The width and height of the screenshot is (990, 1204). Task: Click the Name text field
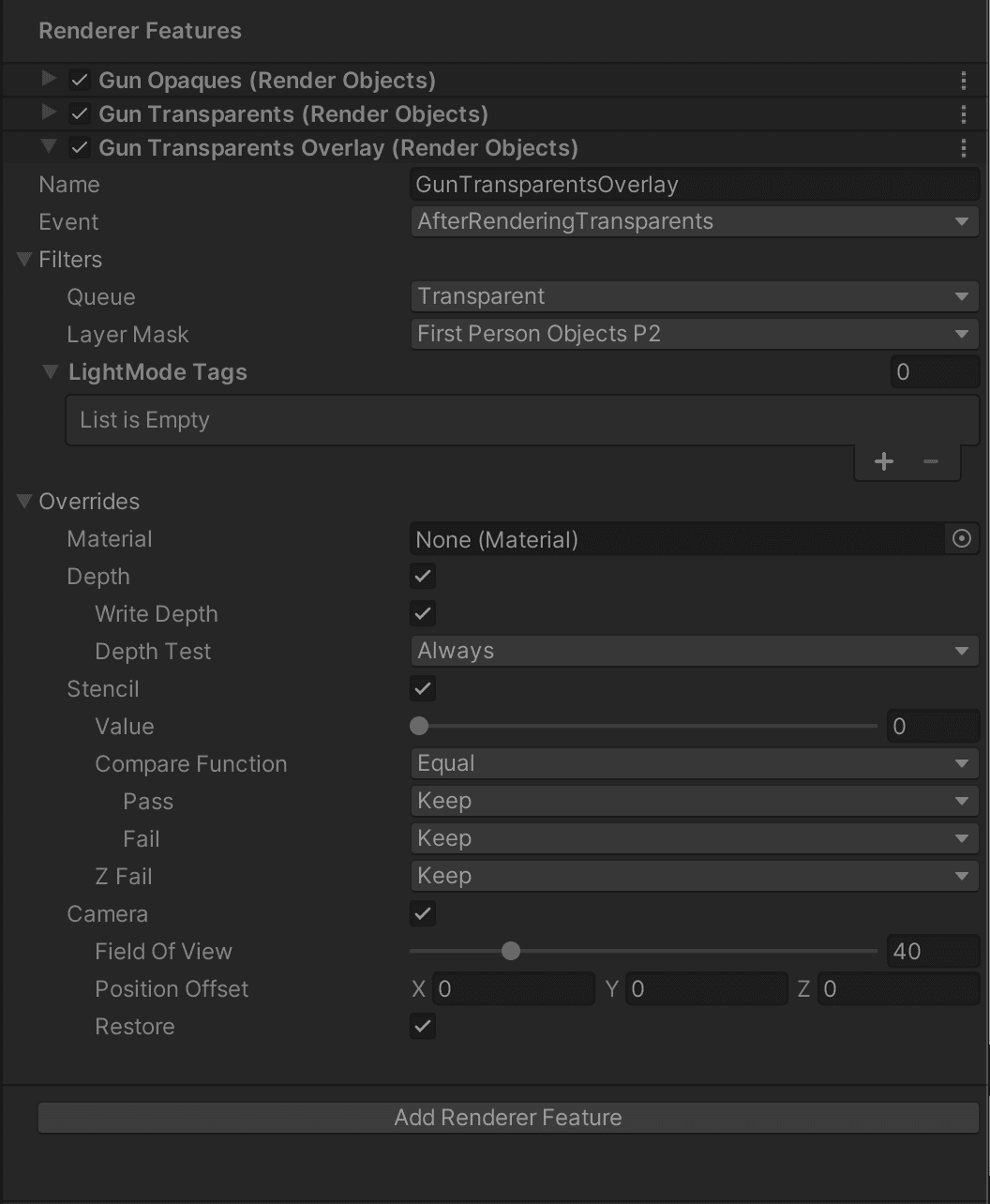click(694, 185)
